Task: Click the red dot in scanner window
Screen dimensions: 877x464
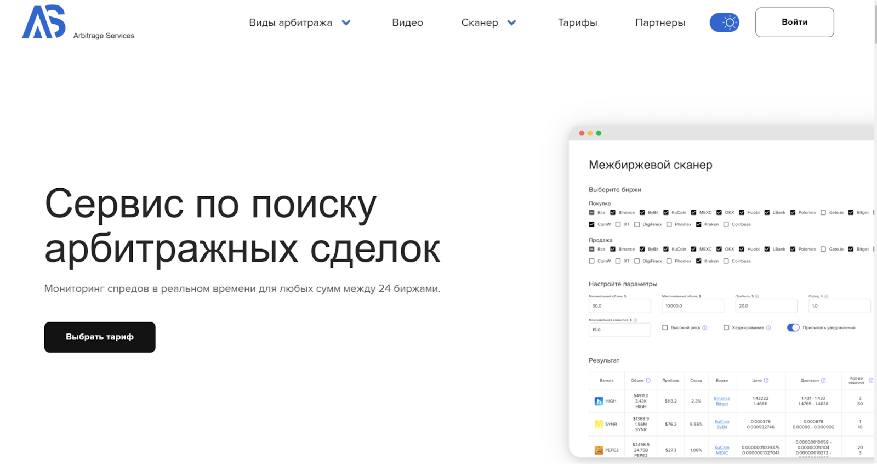Action: tap(582, 133)
